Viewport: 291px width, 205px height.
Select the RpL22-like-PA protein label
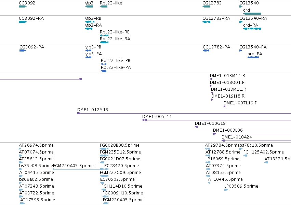click(116, 68)
